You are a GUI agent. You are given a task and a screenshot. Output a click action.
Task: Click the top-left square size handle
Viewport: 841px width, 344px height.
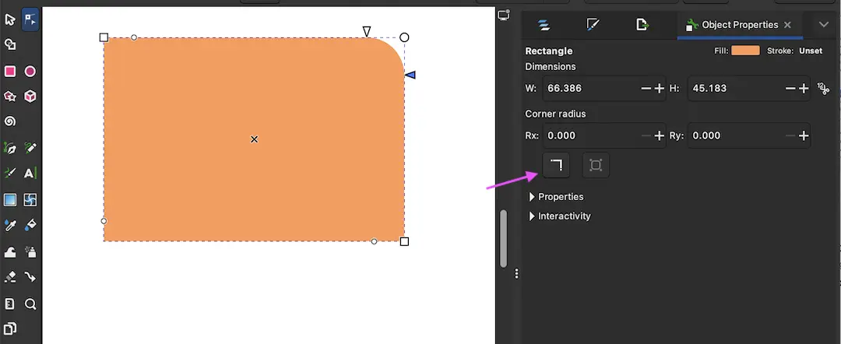click(104, 37)
